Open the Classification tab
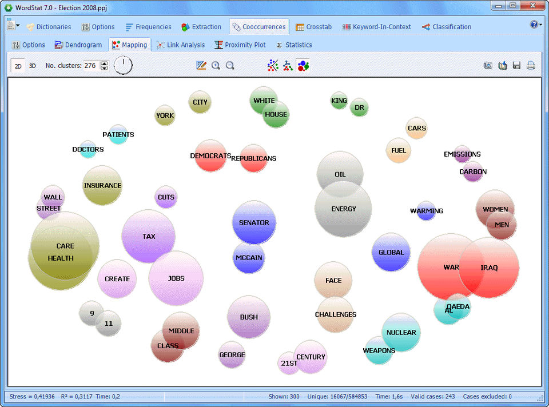 pos(447,27)
